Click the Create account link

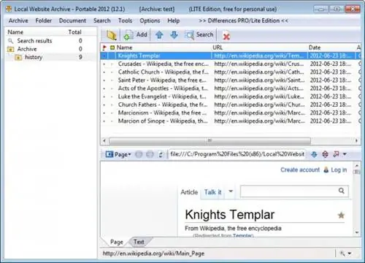point(300,169)
